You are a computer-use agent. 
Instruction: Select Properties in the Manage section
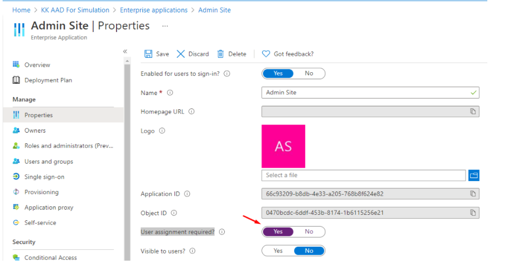tap(63, 115)
